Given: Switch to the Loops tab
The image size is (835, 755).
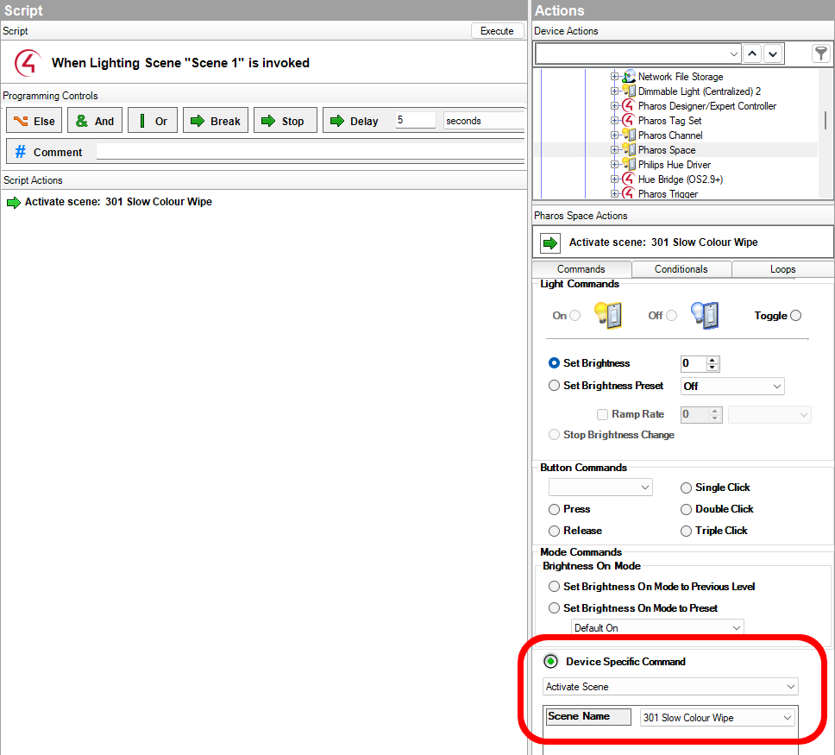Looking at the screenshot, I should pos(782,269).
